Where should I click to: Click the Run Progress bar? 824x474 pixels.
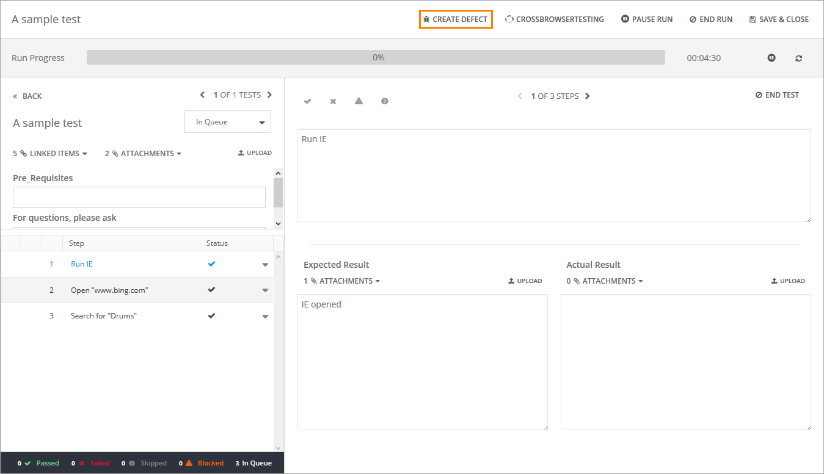[376, 58]
